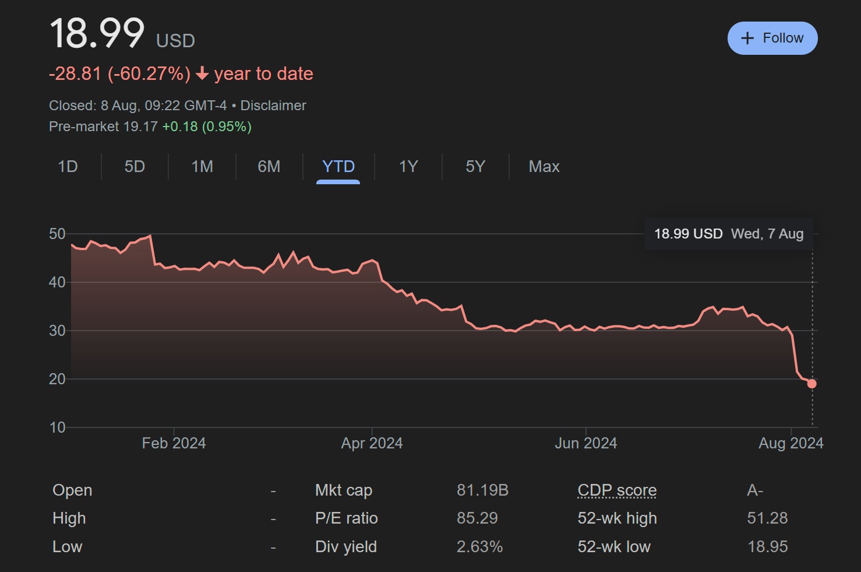Click the 52-wk high value 51.28
The width and height of the screenshot is (861, 572).
[767, 518]
